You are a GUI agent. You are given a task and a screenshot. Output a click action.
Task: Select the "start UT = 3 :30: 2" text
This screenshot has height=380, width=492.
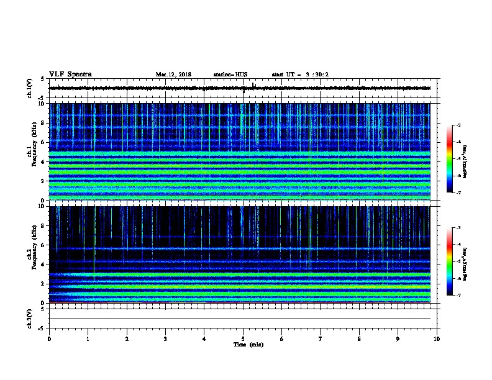pyautogui.click(x=300, y=75)
